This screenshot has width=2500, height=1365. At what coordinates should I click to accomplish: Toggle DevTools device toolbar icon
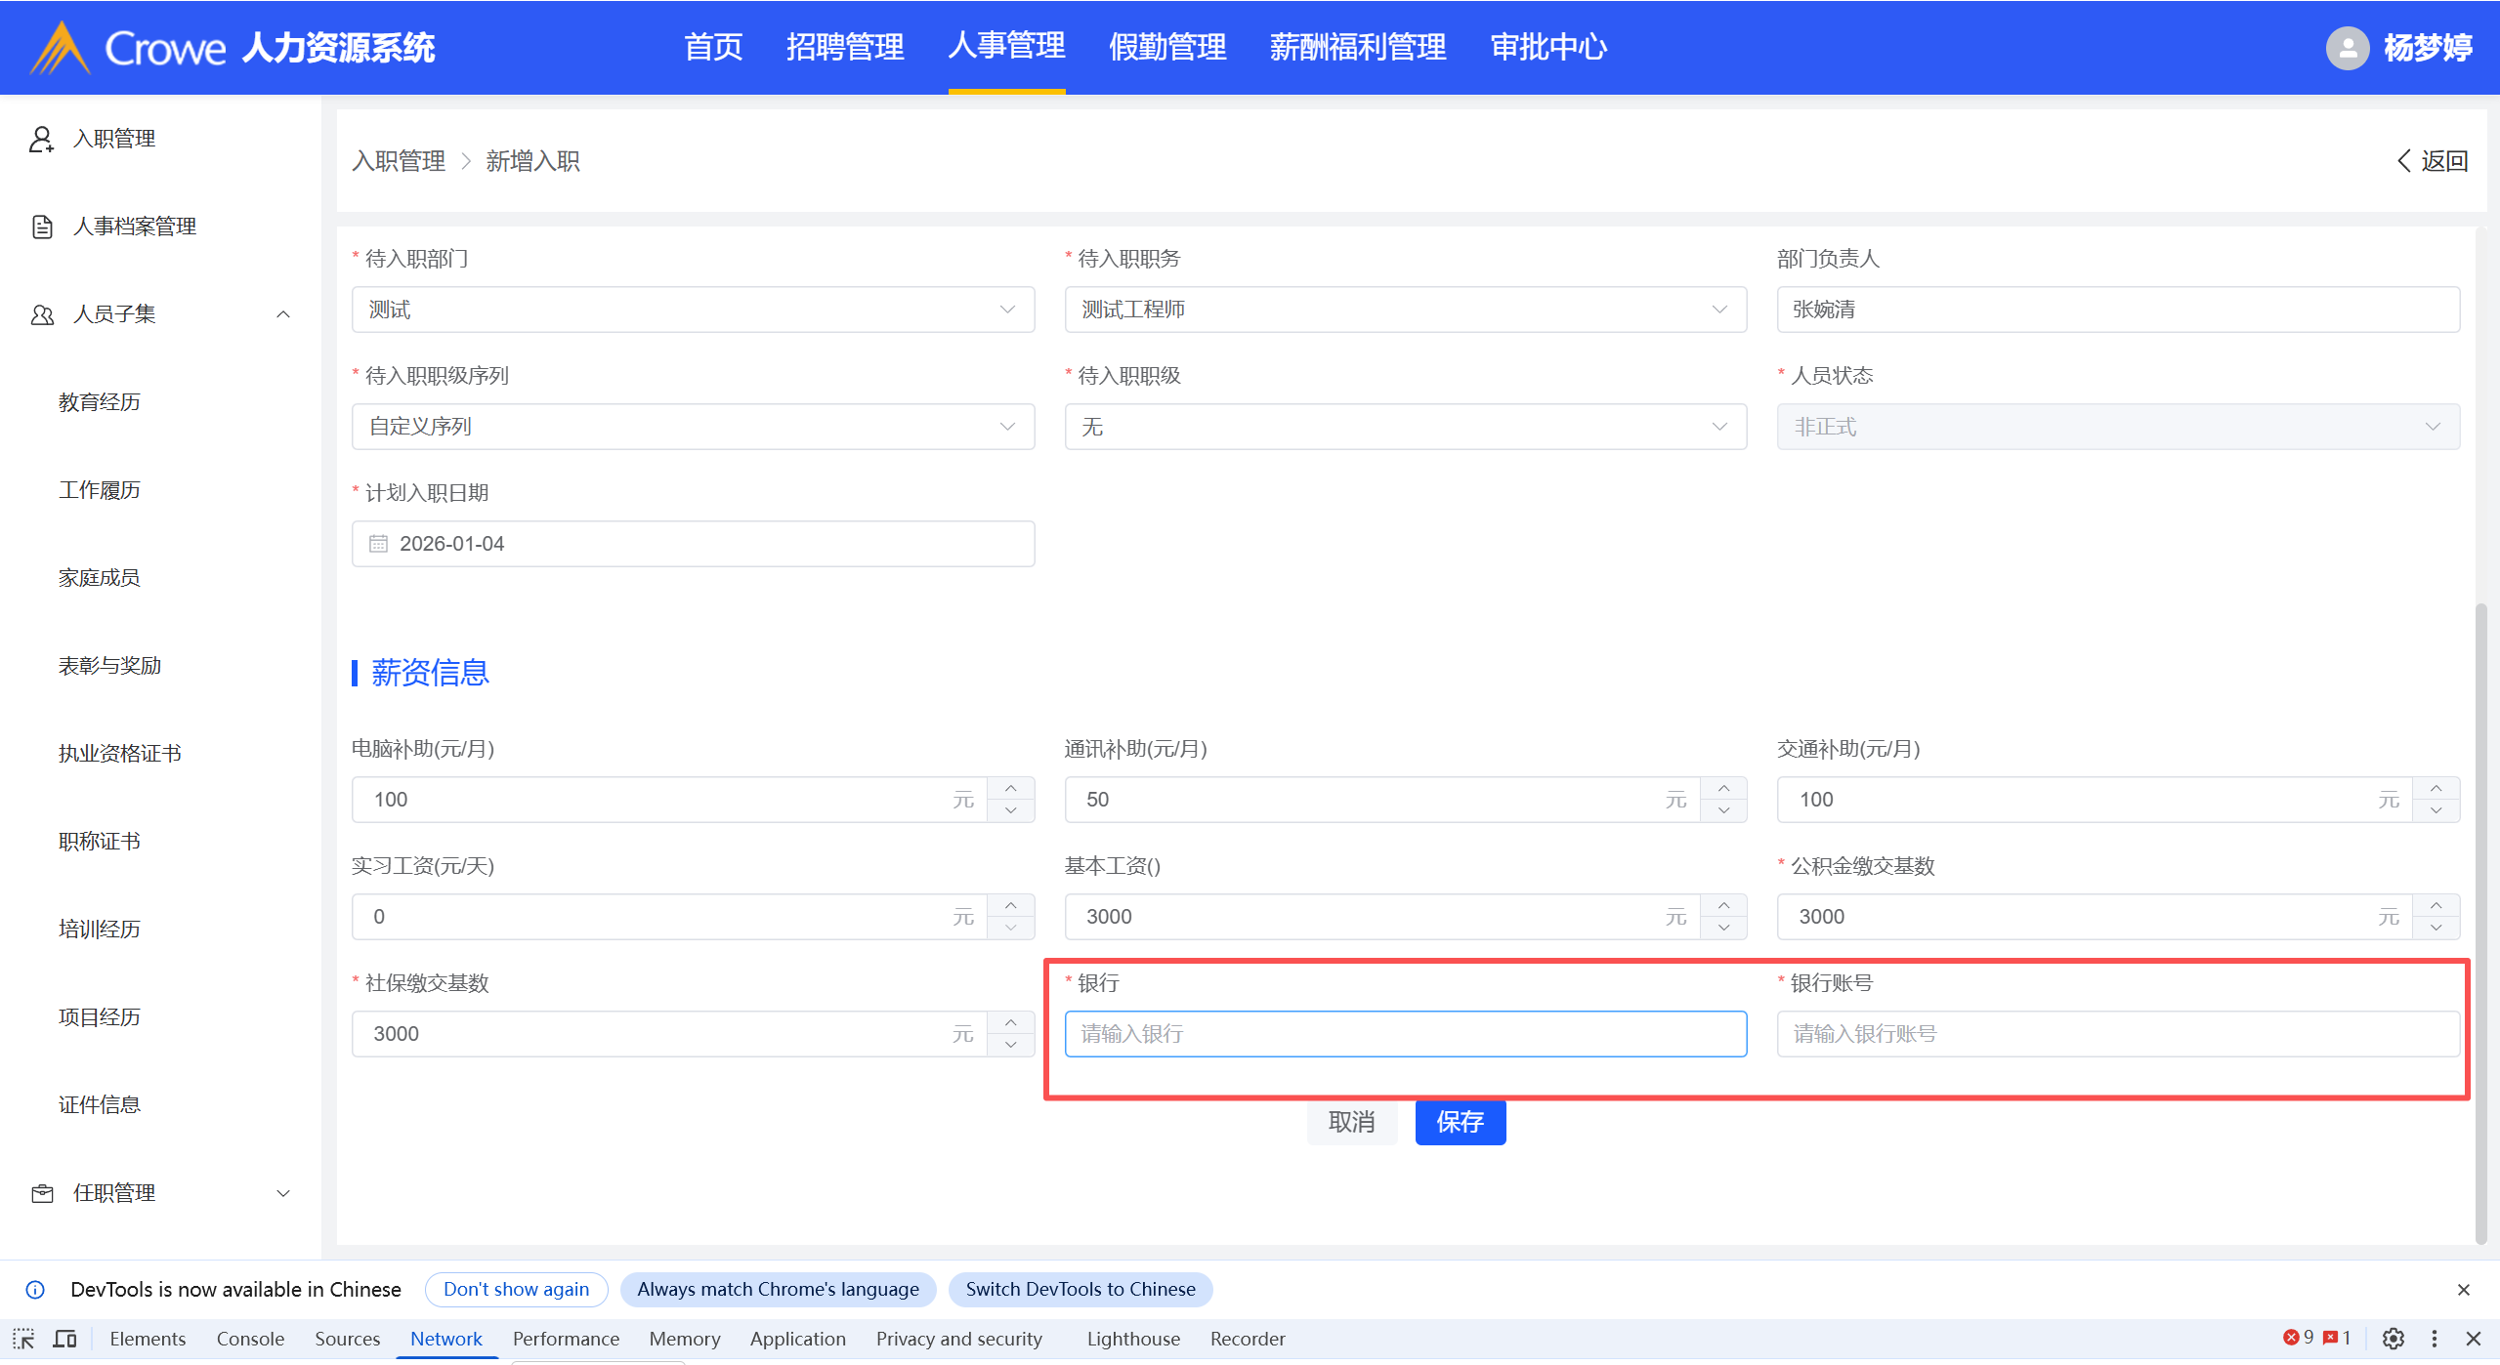(64, 1339)
